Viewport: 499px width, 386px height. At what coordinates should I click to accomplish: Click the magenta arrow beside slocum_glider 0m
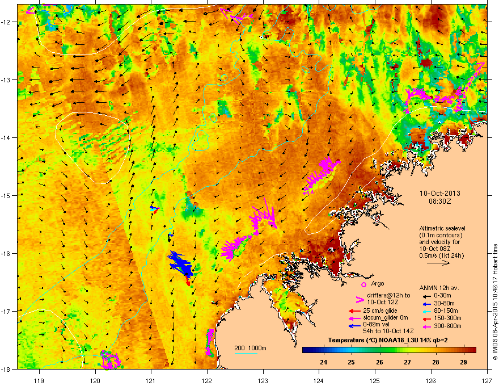click(354, 318)
